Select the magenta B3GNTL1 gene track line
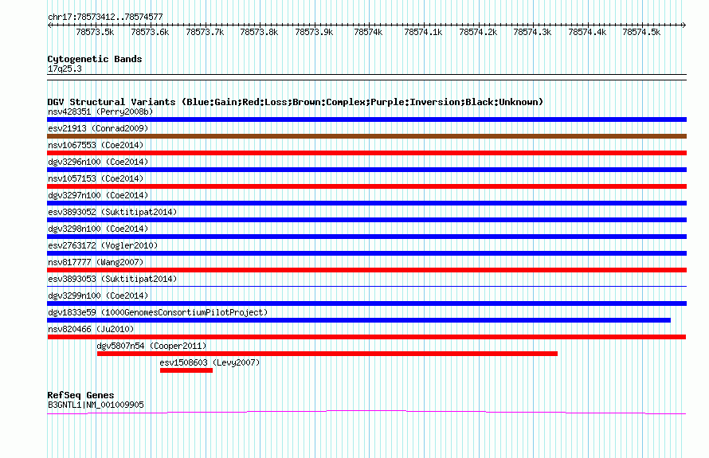Screen dimensions: 709x458 pos(366,412)
